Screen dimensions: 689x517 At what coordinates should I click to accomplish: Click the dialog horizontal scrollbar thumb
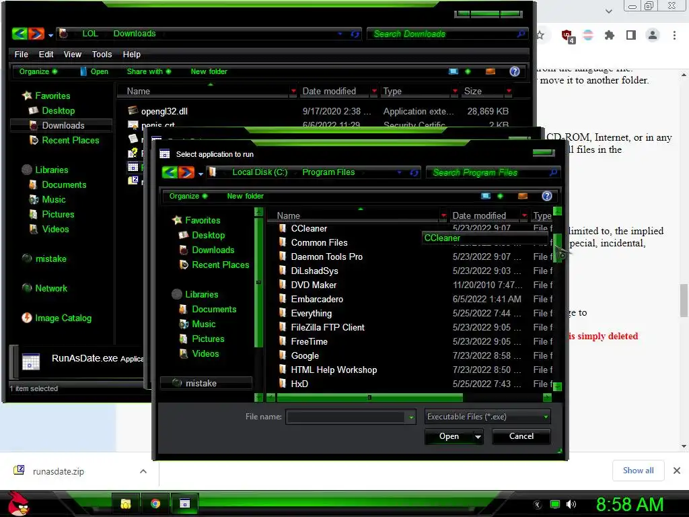pos(369,397)
